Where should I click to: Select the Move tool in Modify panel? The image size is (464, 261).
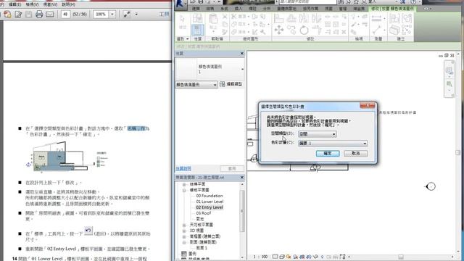278,30
